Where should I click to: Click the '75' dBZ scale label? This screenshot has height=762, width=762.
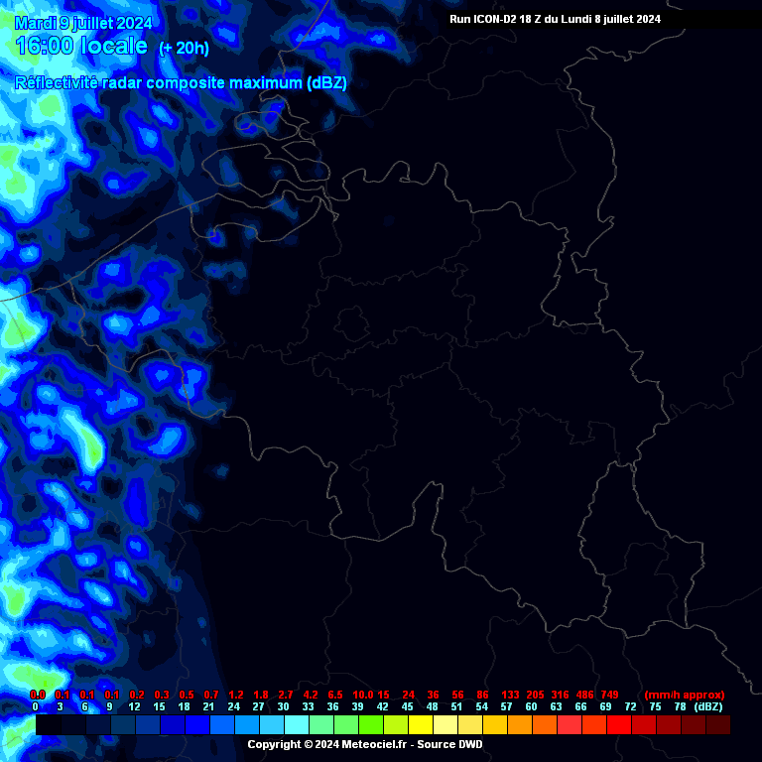[x=655, y=706]
